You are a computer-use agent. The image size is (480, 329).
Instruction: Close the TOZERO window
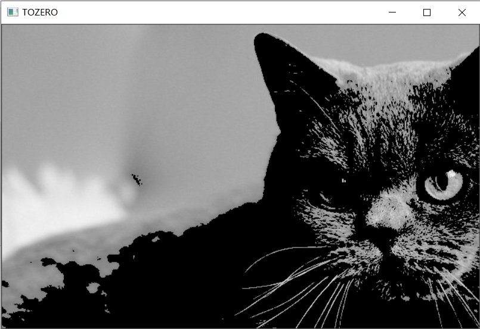click(x=462, y=12)
